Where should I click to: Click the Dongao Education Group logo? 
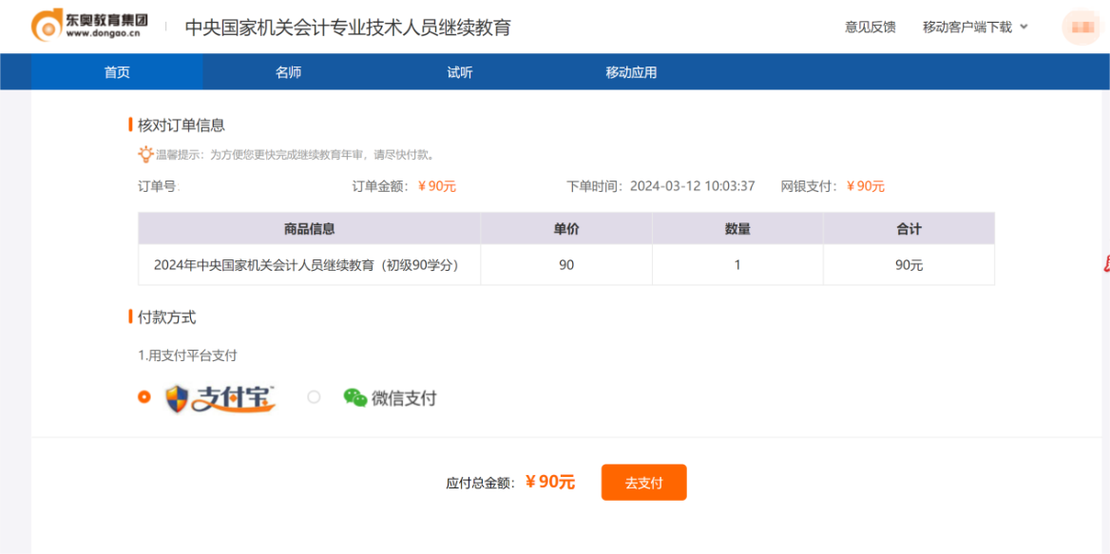click(88, 27)
